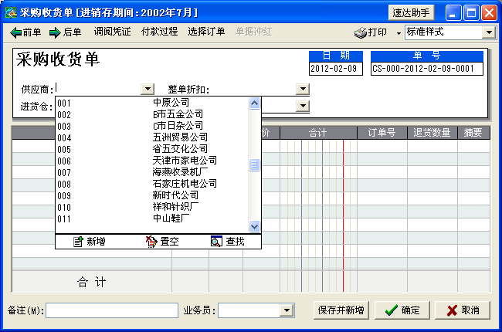
Task: Confirm with the 确定 button
Action: tap(402, 310)
